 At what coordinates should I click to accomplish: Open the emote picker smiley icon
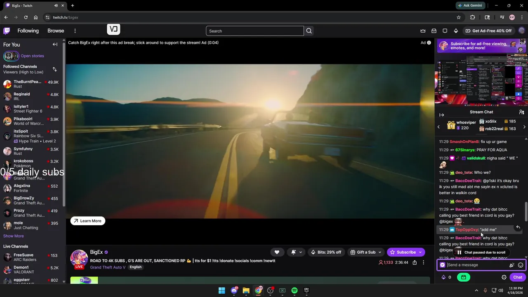521,265
